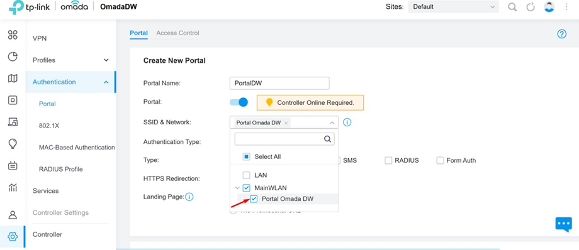The height and width of the screenshot is (250, 579).
Task: Open the Dashboard grid icon in sidebar
Action: point(13,35)
